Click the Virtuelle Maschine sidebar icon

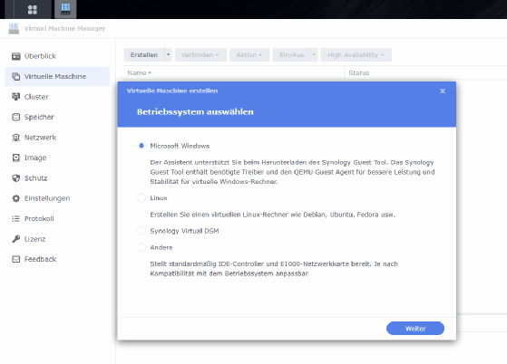[15, 76]
